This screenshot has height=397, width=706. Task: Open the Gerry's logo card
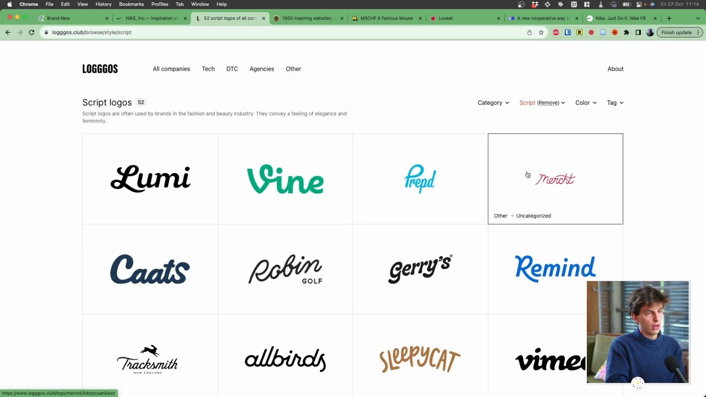420,269
